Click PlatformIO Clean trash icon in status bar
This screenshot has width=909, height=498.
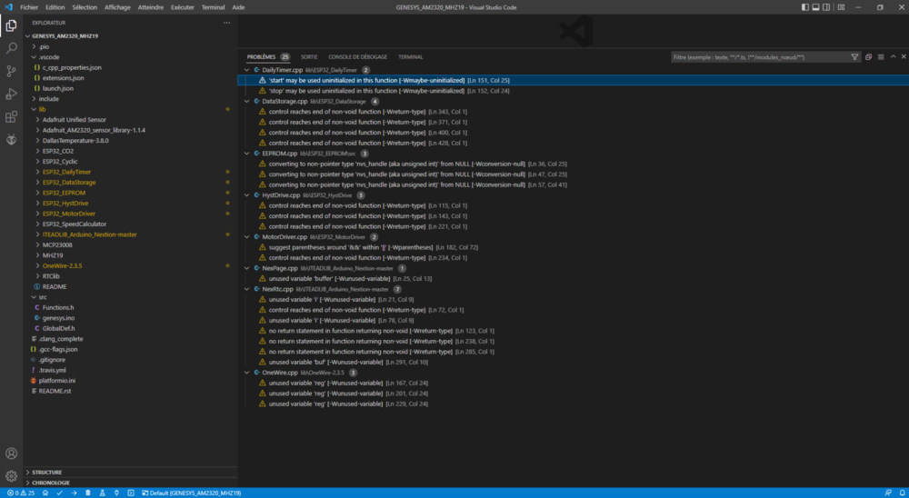point(88,493)
